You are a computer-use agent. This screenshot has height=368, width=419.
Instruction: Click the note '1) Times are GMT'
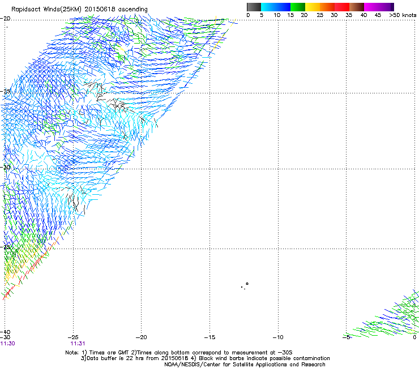click(106, 353)
